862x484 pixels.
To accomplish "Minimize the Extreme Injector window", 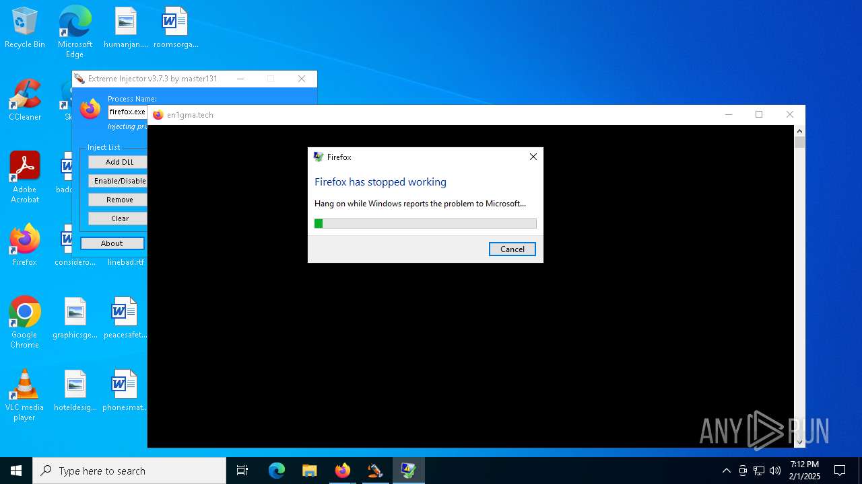I will 239,79.
